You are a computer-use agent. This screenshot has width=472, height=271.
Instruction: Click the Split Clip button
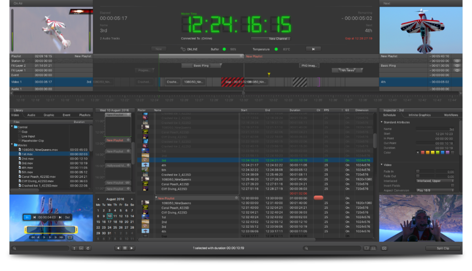443,248
